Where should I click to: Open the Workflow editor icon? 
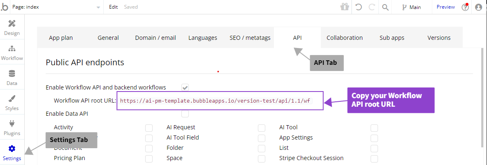pyautogui.click(x=12, y=53)
